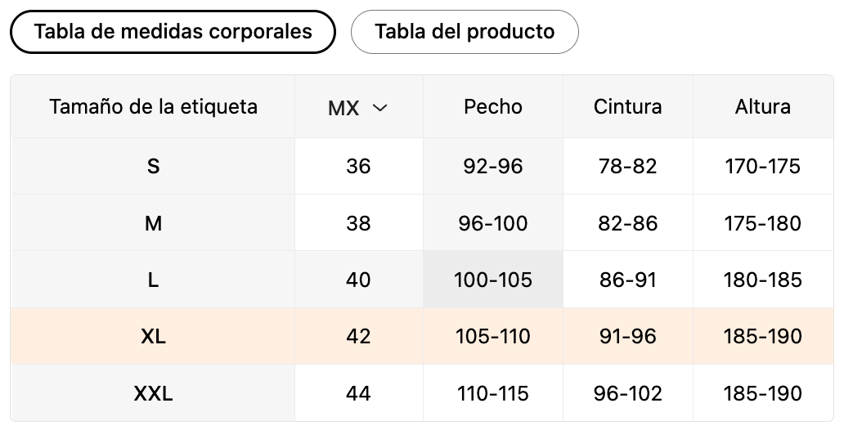The image size is (844, 430).
Task: Switch to Tabla de medidas corporales tab
Action: [x=173, y=32]
